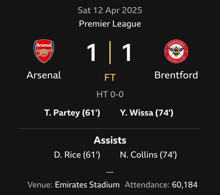Image resolution: width=220 pixels, height=195 pixels.
Task: Click the Emirates Stadium venue name
Action: point(87,185)
